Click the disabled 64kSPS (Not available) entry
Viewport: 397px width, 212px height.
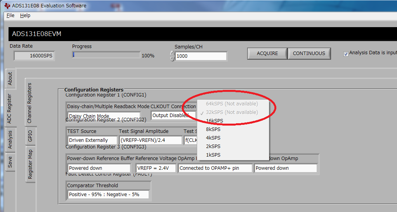[x=233, y=104]
